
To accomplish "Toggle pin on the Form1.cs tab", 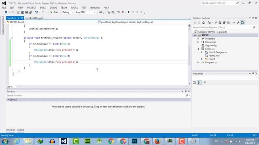I will tap(19, 18).
